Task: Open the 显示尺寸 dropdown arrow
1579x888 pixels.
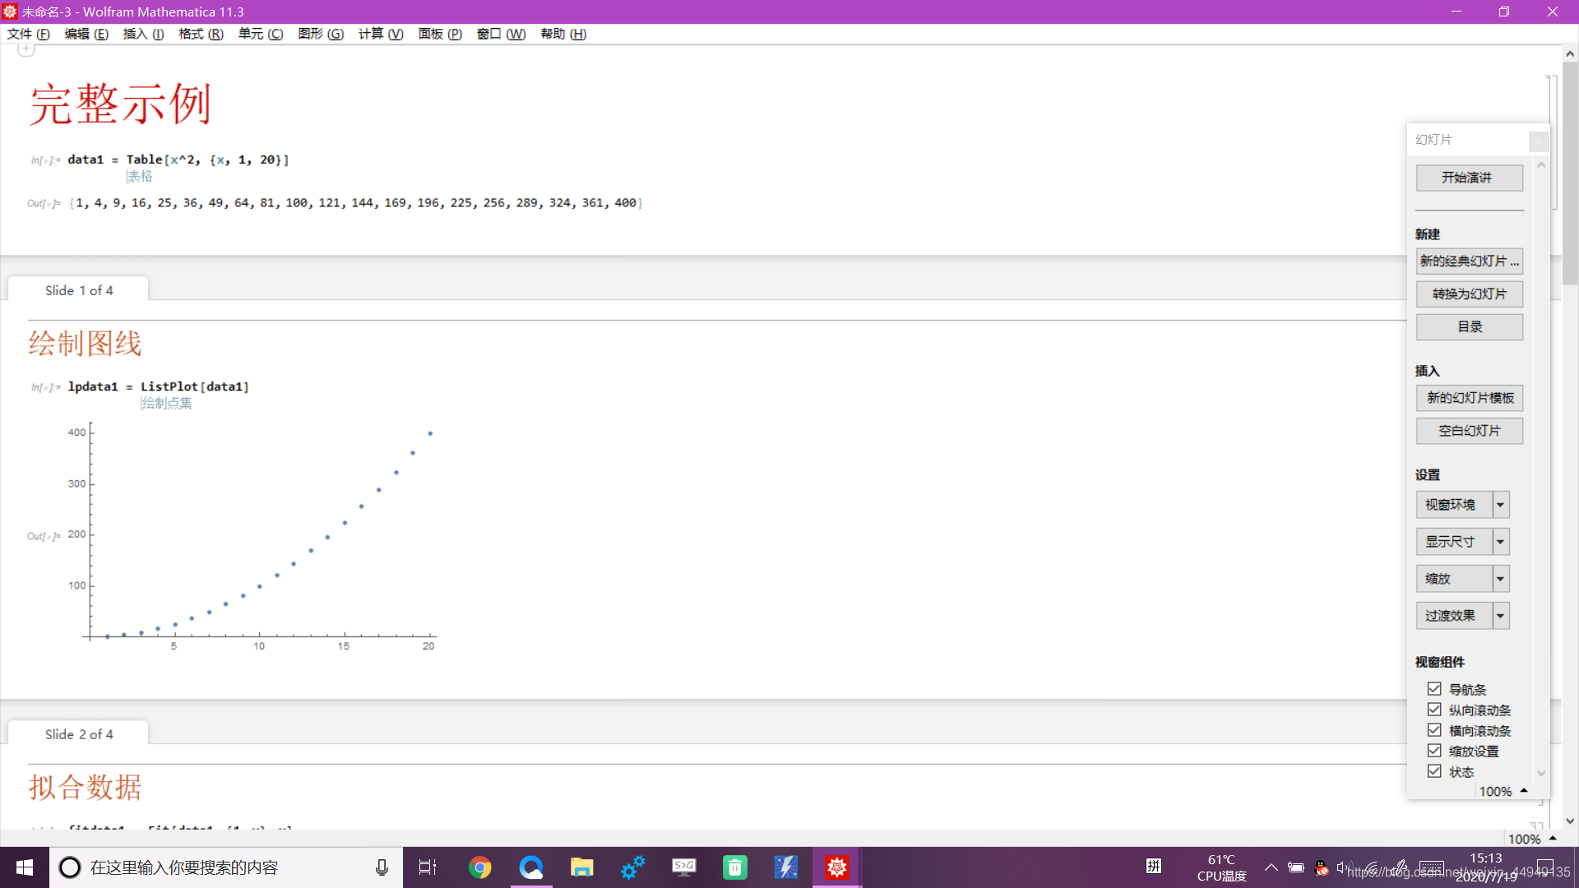Action: 1500,542
